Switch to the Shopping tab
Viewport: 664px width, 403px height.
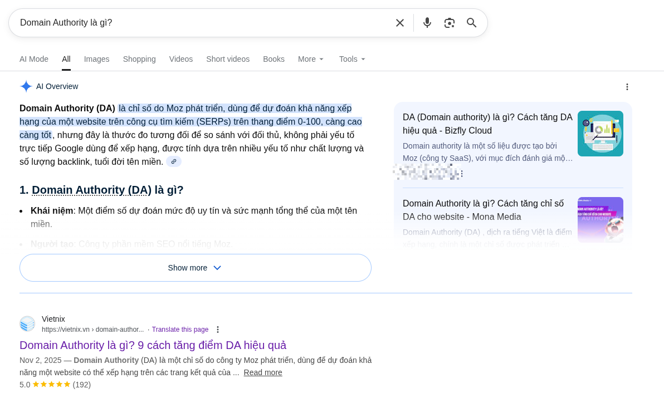[x=139, y=59]
